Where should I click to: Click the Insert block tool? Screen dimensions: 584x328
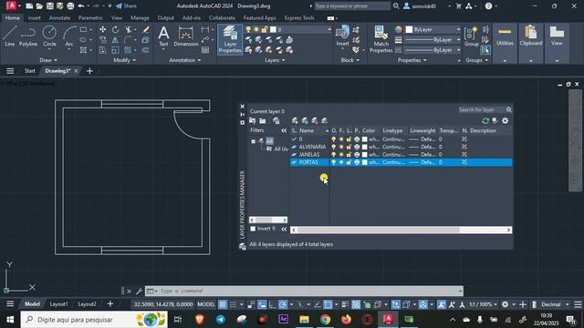pyautogui.click(x=342, y=36)
